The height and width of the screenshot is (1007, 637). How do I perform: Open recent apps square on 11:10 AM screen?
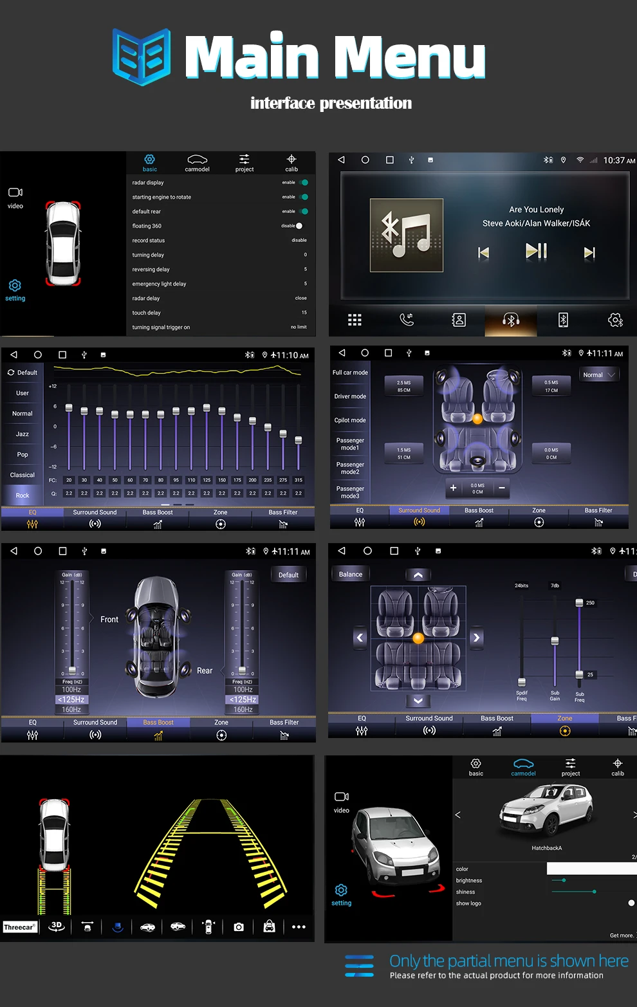(x=62, y=355)
